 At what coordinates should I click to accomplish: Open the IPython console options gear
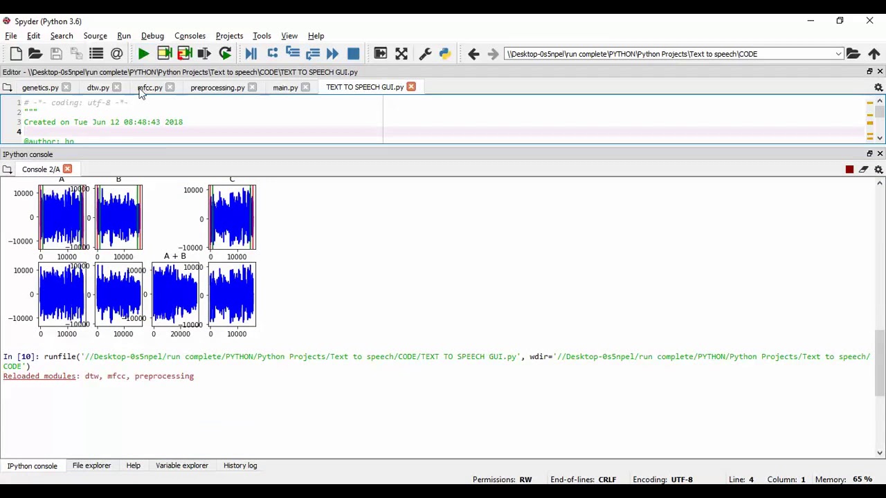point(878,169)
